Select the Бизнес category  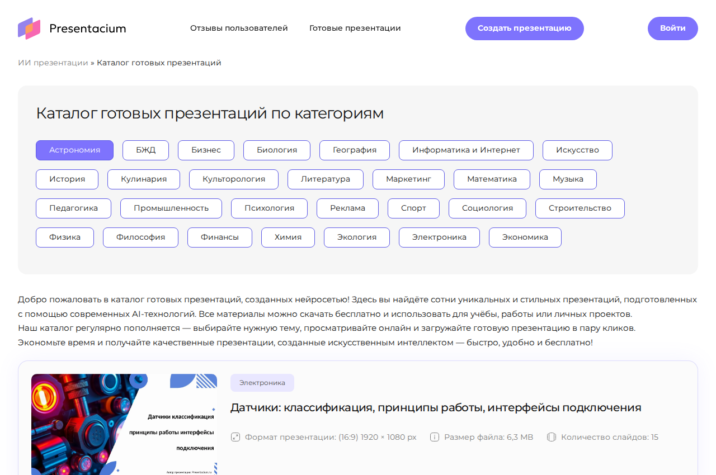[x=206, y=150]
